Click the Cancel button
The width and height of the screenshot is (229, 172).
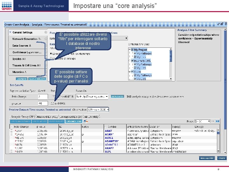[x=222, y=158]
